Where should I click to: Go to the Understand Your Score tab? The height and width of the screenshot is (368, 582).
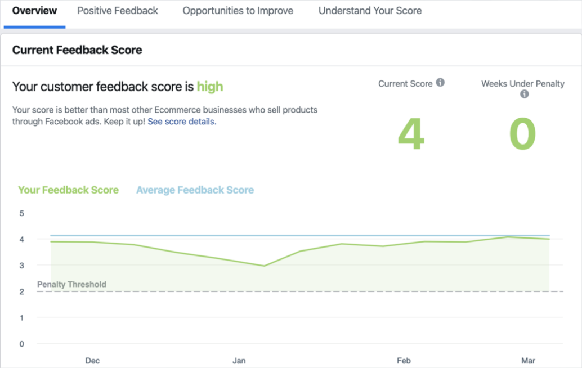(370, 11)
